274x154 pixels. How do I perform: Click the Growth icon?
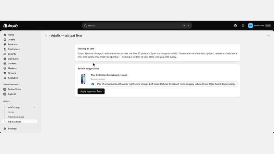pyautogui.click(x=5, y=54)
